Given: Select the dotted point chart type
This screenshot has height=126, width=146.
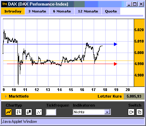Looking at the screenshot, I should click(39, 112).
